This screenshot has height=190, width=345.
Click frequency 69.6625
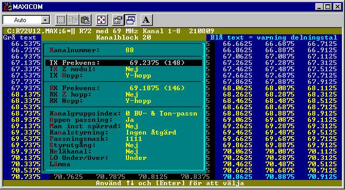(x=238, y=139)
